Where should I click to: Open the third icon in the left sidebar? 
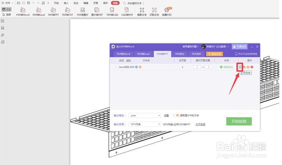coord(2,35)
